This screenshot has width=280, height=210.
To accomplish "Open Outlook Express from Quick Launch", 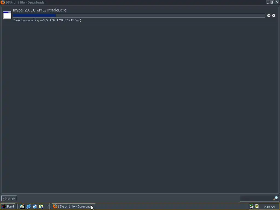I will coord(35,206).
